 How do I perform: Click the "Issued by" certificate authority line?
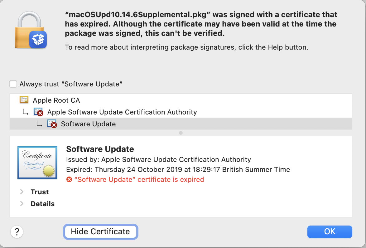pyautogui.click(x=158, y=159)
